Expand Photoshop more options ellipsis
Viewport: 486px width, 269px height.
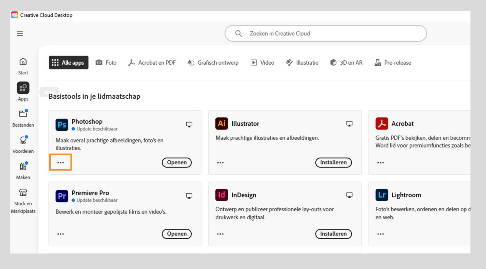click(60, 163)
